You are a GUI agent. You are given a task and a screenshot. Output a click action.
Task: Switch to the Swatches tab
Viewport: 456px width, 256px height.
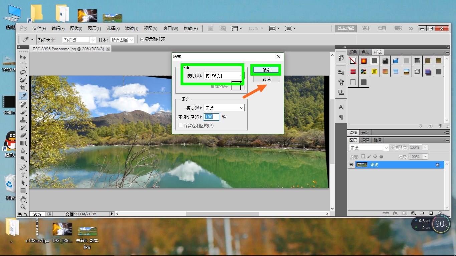[366, 52]
